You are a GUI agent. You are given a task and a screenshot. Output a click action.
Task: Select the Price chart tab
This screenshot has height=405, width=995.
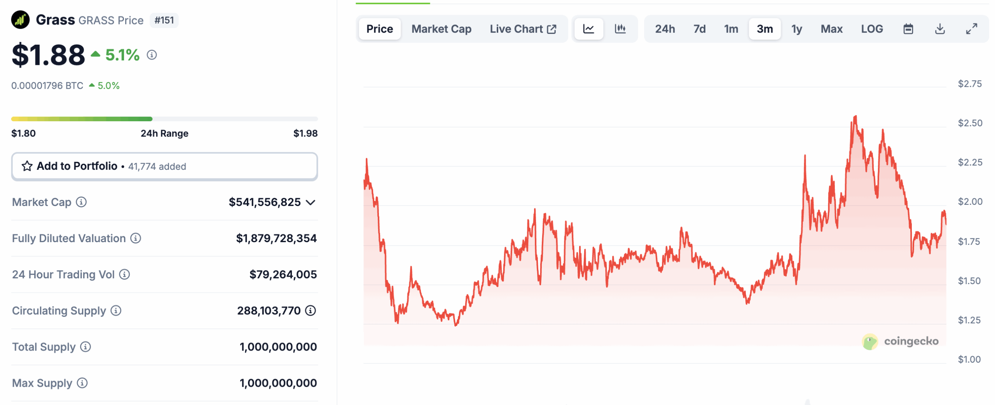379,28
